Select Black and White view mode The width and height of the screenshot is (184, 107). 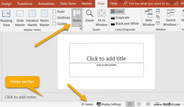click(x=125, y=24)
